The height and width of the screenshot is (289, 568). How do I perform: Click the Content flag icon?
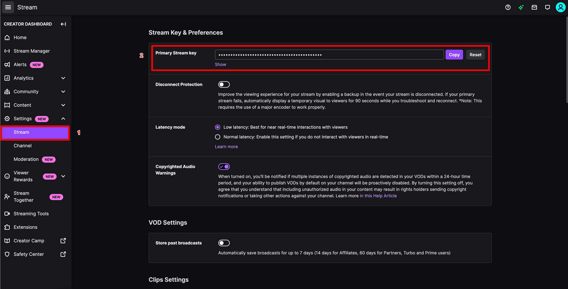pyautogui.click(x=7, y=105)
